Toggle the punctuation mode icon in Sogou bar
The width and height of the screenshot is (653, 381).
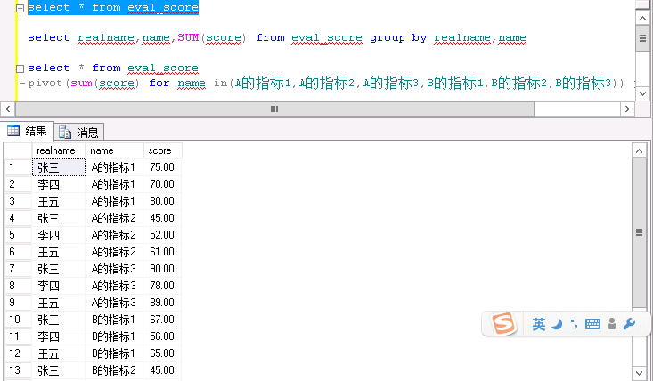[575, 324]
